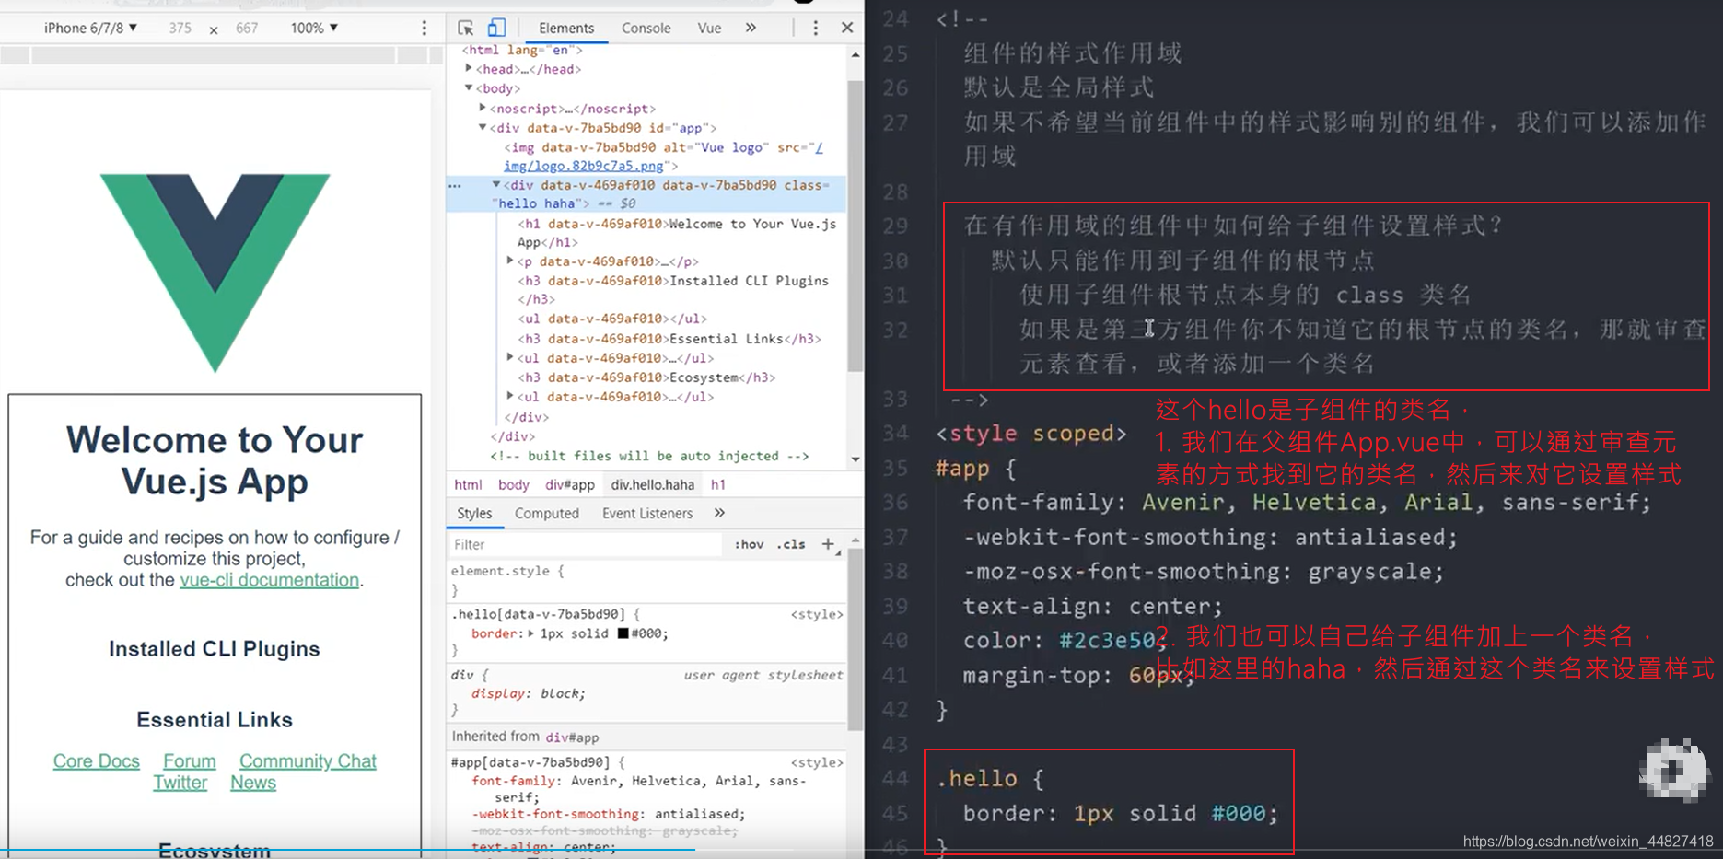Viewport: 1723px width, 859px height.
Task: Open actions ellipsis beside selected DOM node
Action: (455, 186)
